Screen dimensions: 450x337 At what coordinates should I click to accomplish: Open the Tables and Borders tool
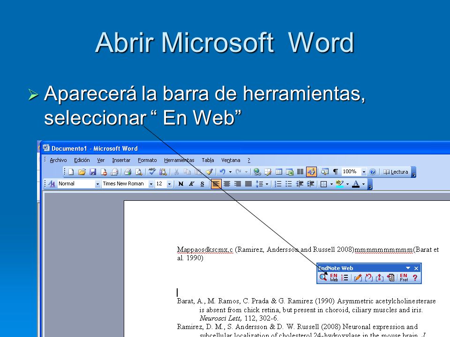click(x=268, y=172)
